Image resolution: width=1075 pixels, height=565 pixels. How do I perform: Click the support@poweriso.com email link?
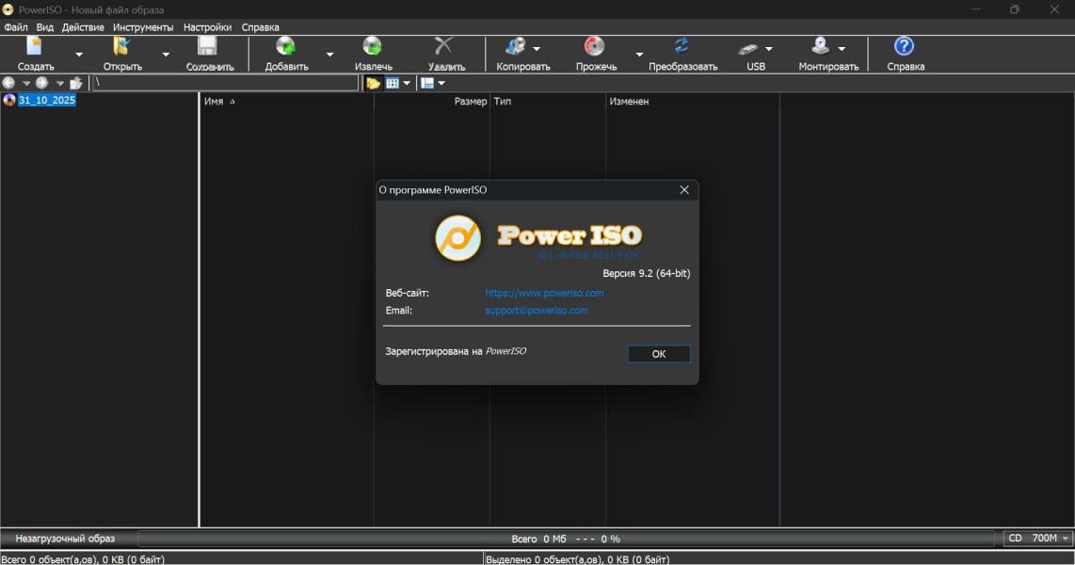536,310
